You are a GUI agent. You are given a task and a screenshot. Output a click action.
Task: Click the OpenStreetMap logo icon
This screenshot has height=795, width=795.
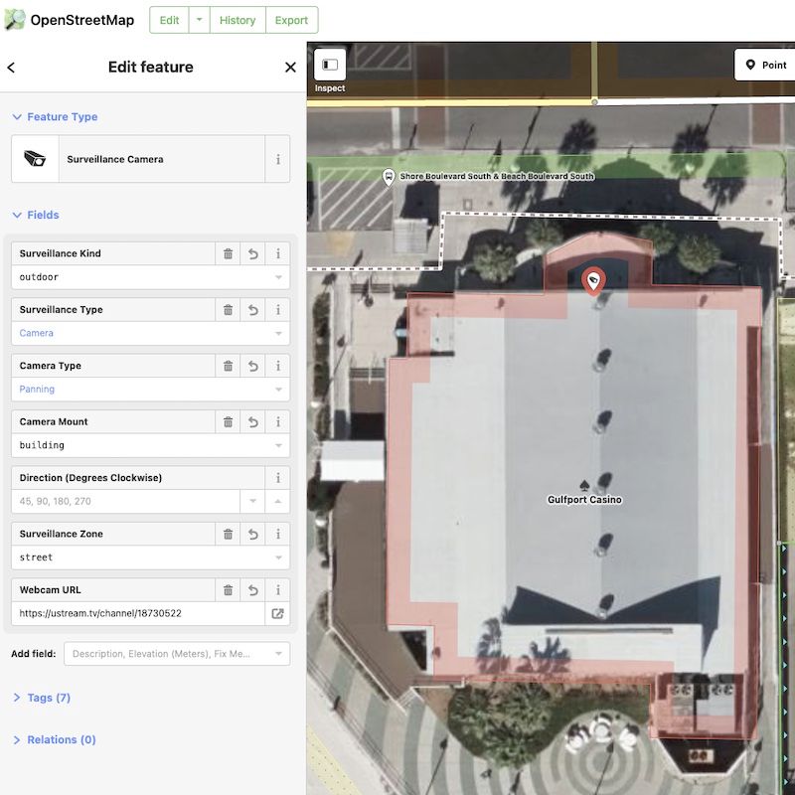click(15, 20)
